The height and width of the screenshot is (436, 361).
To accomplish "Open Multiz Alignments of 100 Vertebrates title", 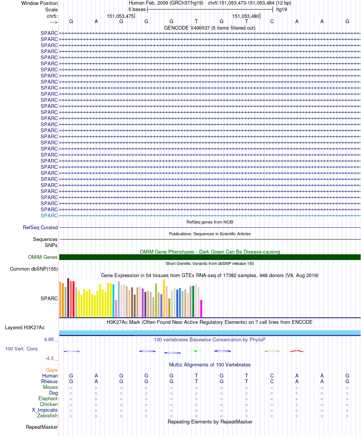I will 210,365.
